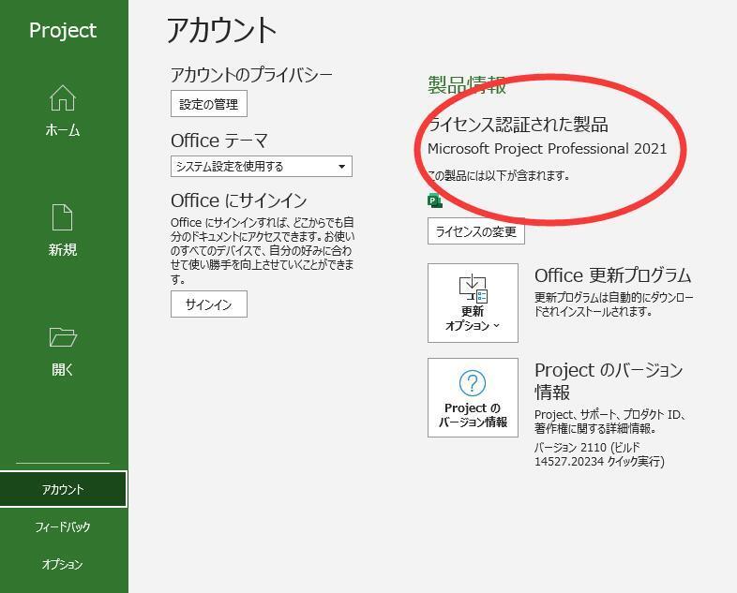Screen dimensions: 737x593
Task: Click the バージョン 2110 build text
Action: point(599,454)
